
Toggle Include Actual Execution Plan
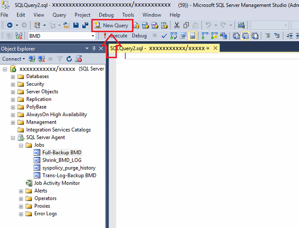[x=205, y=36]
